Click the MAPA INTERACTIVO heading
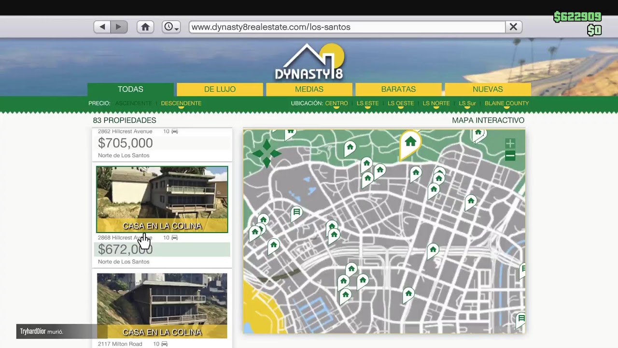618x348 pixels. tap(488, 120)
